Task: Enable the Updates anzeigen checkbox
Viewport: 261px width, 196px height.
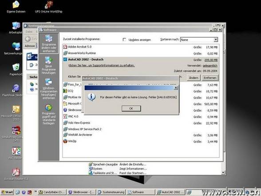Action: [124, 40]
